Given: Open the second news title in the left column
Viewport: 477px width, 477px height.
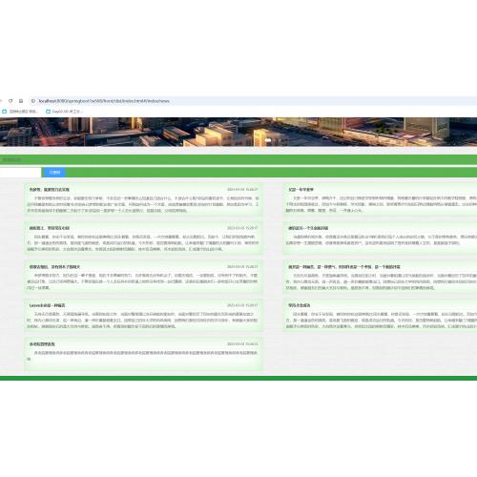Looking at the screenshot, I should coord(50,228).
